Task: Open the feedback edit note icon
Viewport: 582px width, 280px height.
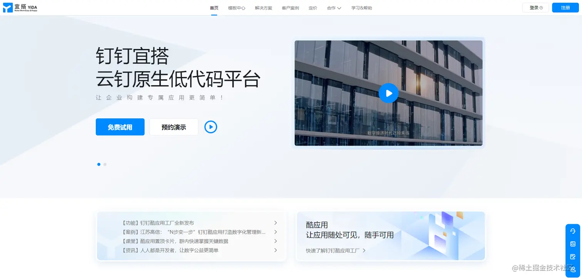Action: 573,257
